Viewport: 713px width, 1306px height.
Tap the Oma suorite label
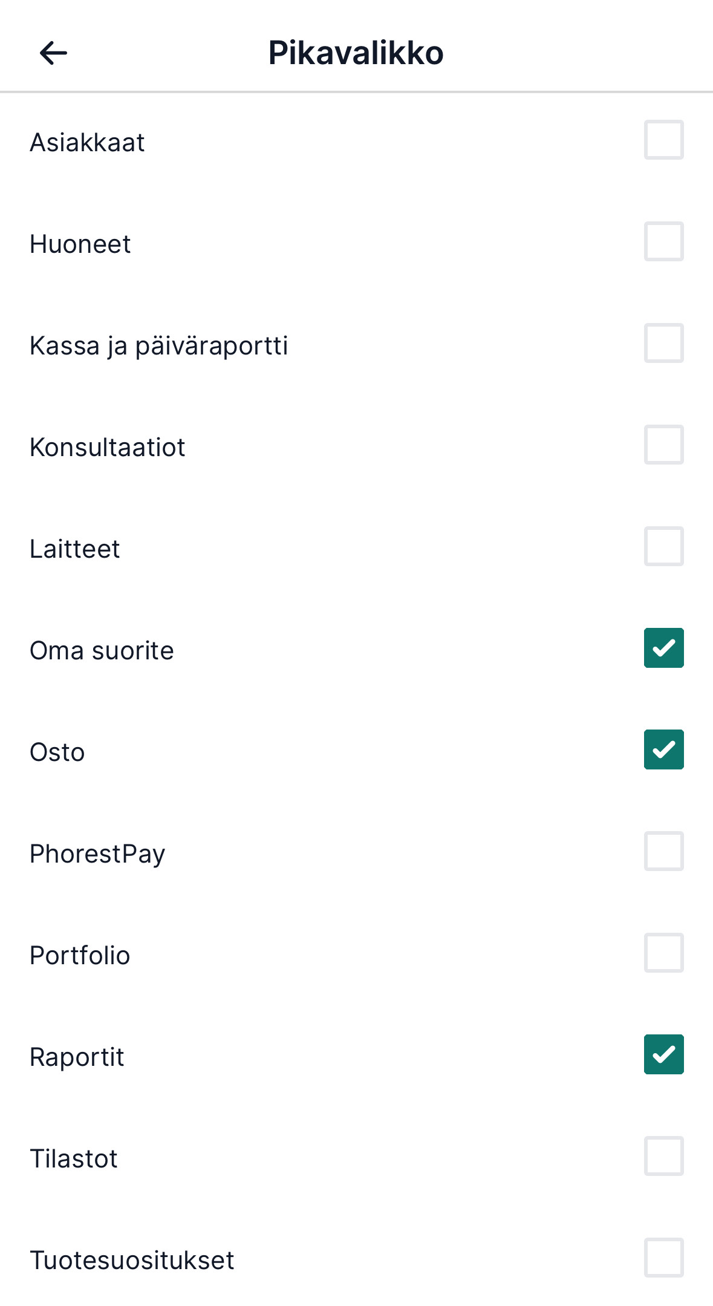tap(102, 651)
